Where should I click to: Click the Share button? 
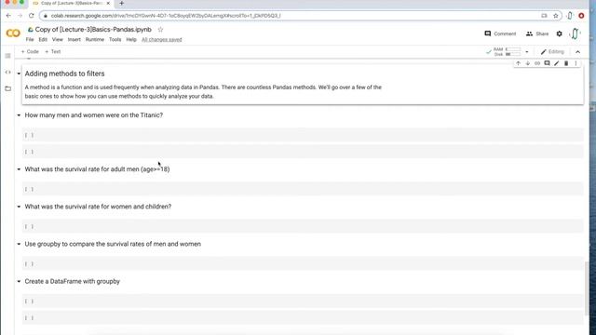pyautogui.click(x=537, y=33)
